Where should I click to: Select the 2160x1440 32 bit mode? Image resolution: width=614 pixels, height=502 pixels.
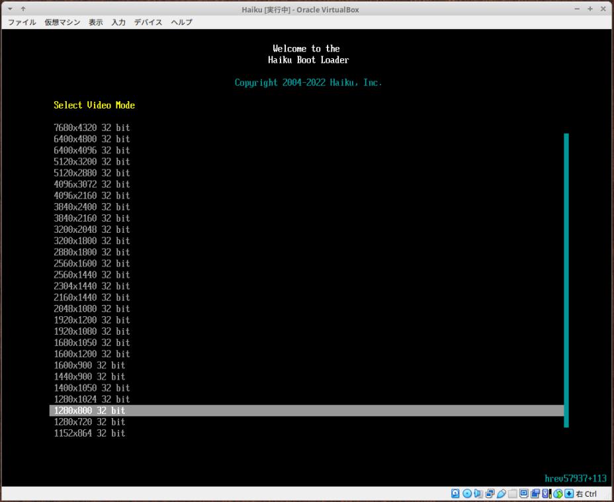(91, 298)
